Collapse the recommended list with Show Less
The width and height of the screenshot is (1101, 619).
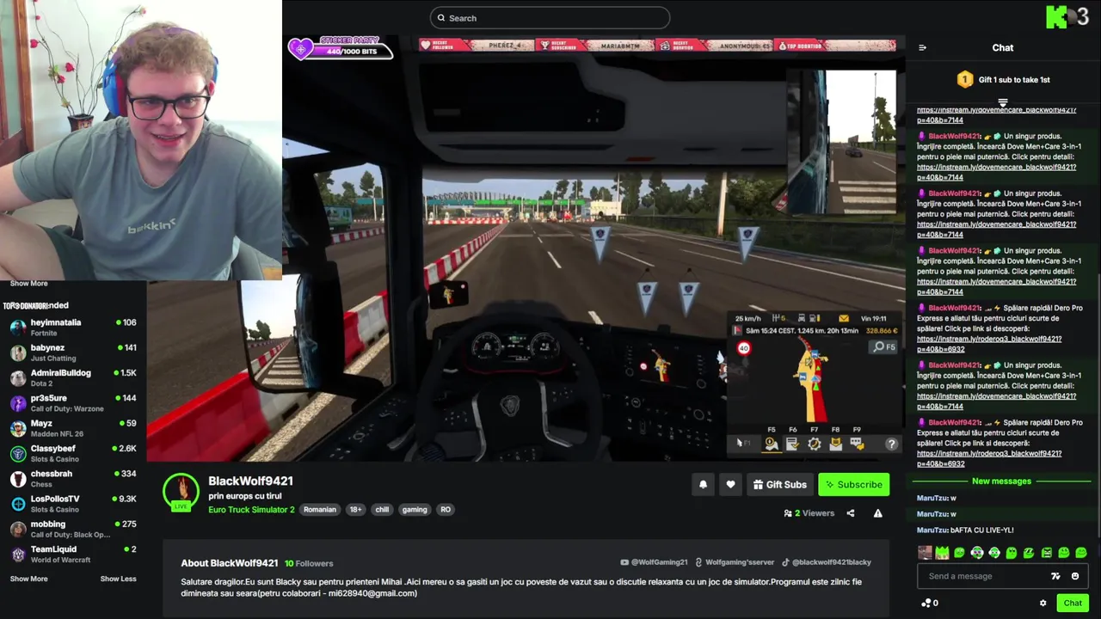tap(118, 579)
